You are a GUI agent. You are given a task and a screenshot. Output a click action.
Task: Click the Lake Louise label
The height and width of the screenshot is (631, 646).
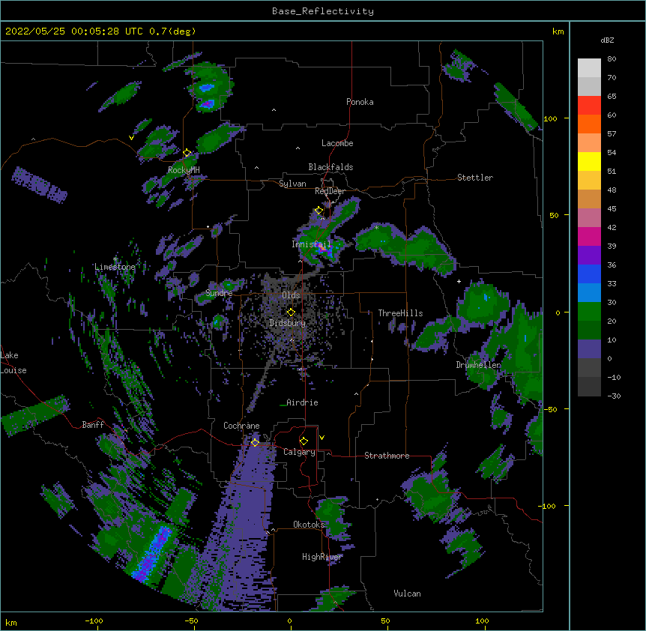(x=12, y=363)
